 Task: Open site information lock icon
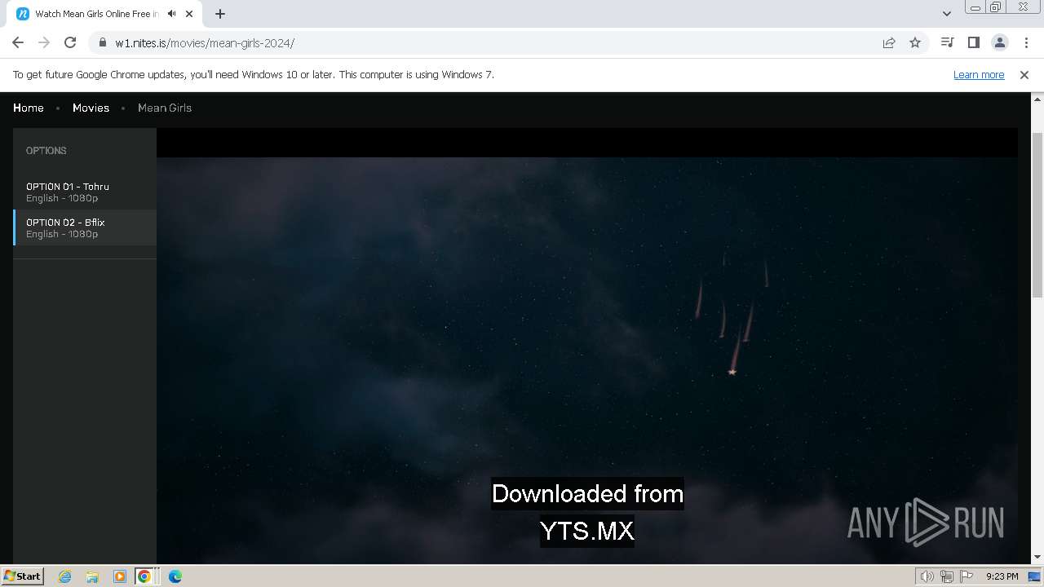pos(103,43)
